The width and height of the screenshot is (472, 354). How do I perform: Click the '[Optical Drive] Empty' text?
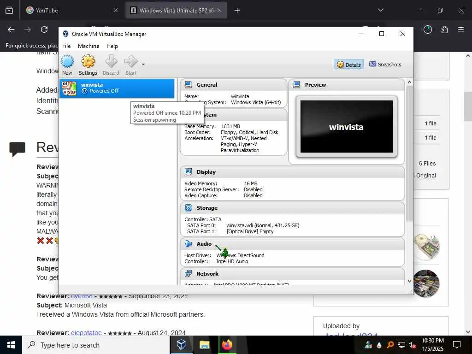pos(250,231)
